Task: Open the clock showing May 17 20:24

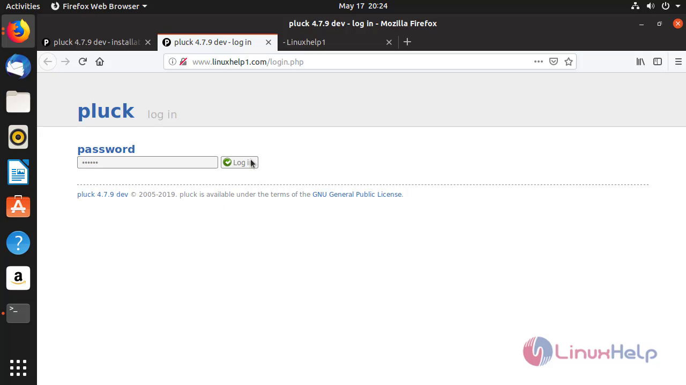Action: pyautogui.click(x=363, y=6)
